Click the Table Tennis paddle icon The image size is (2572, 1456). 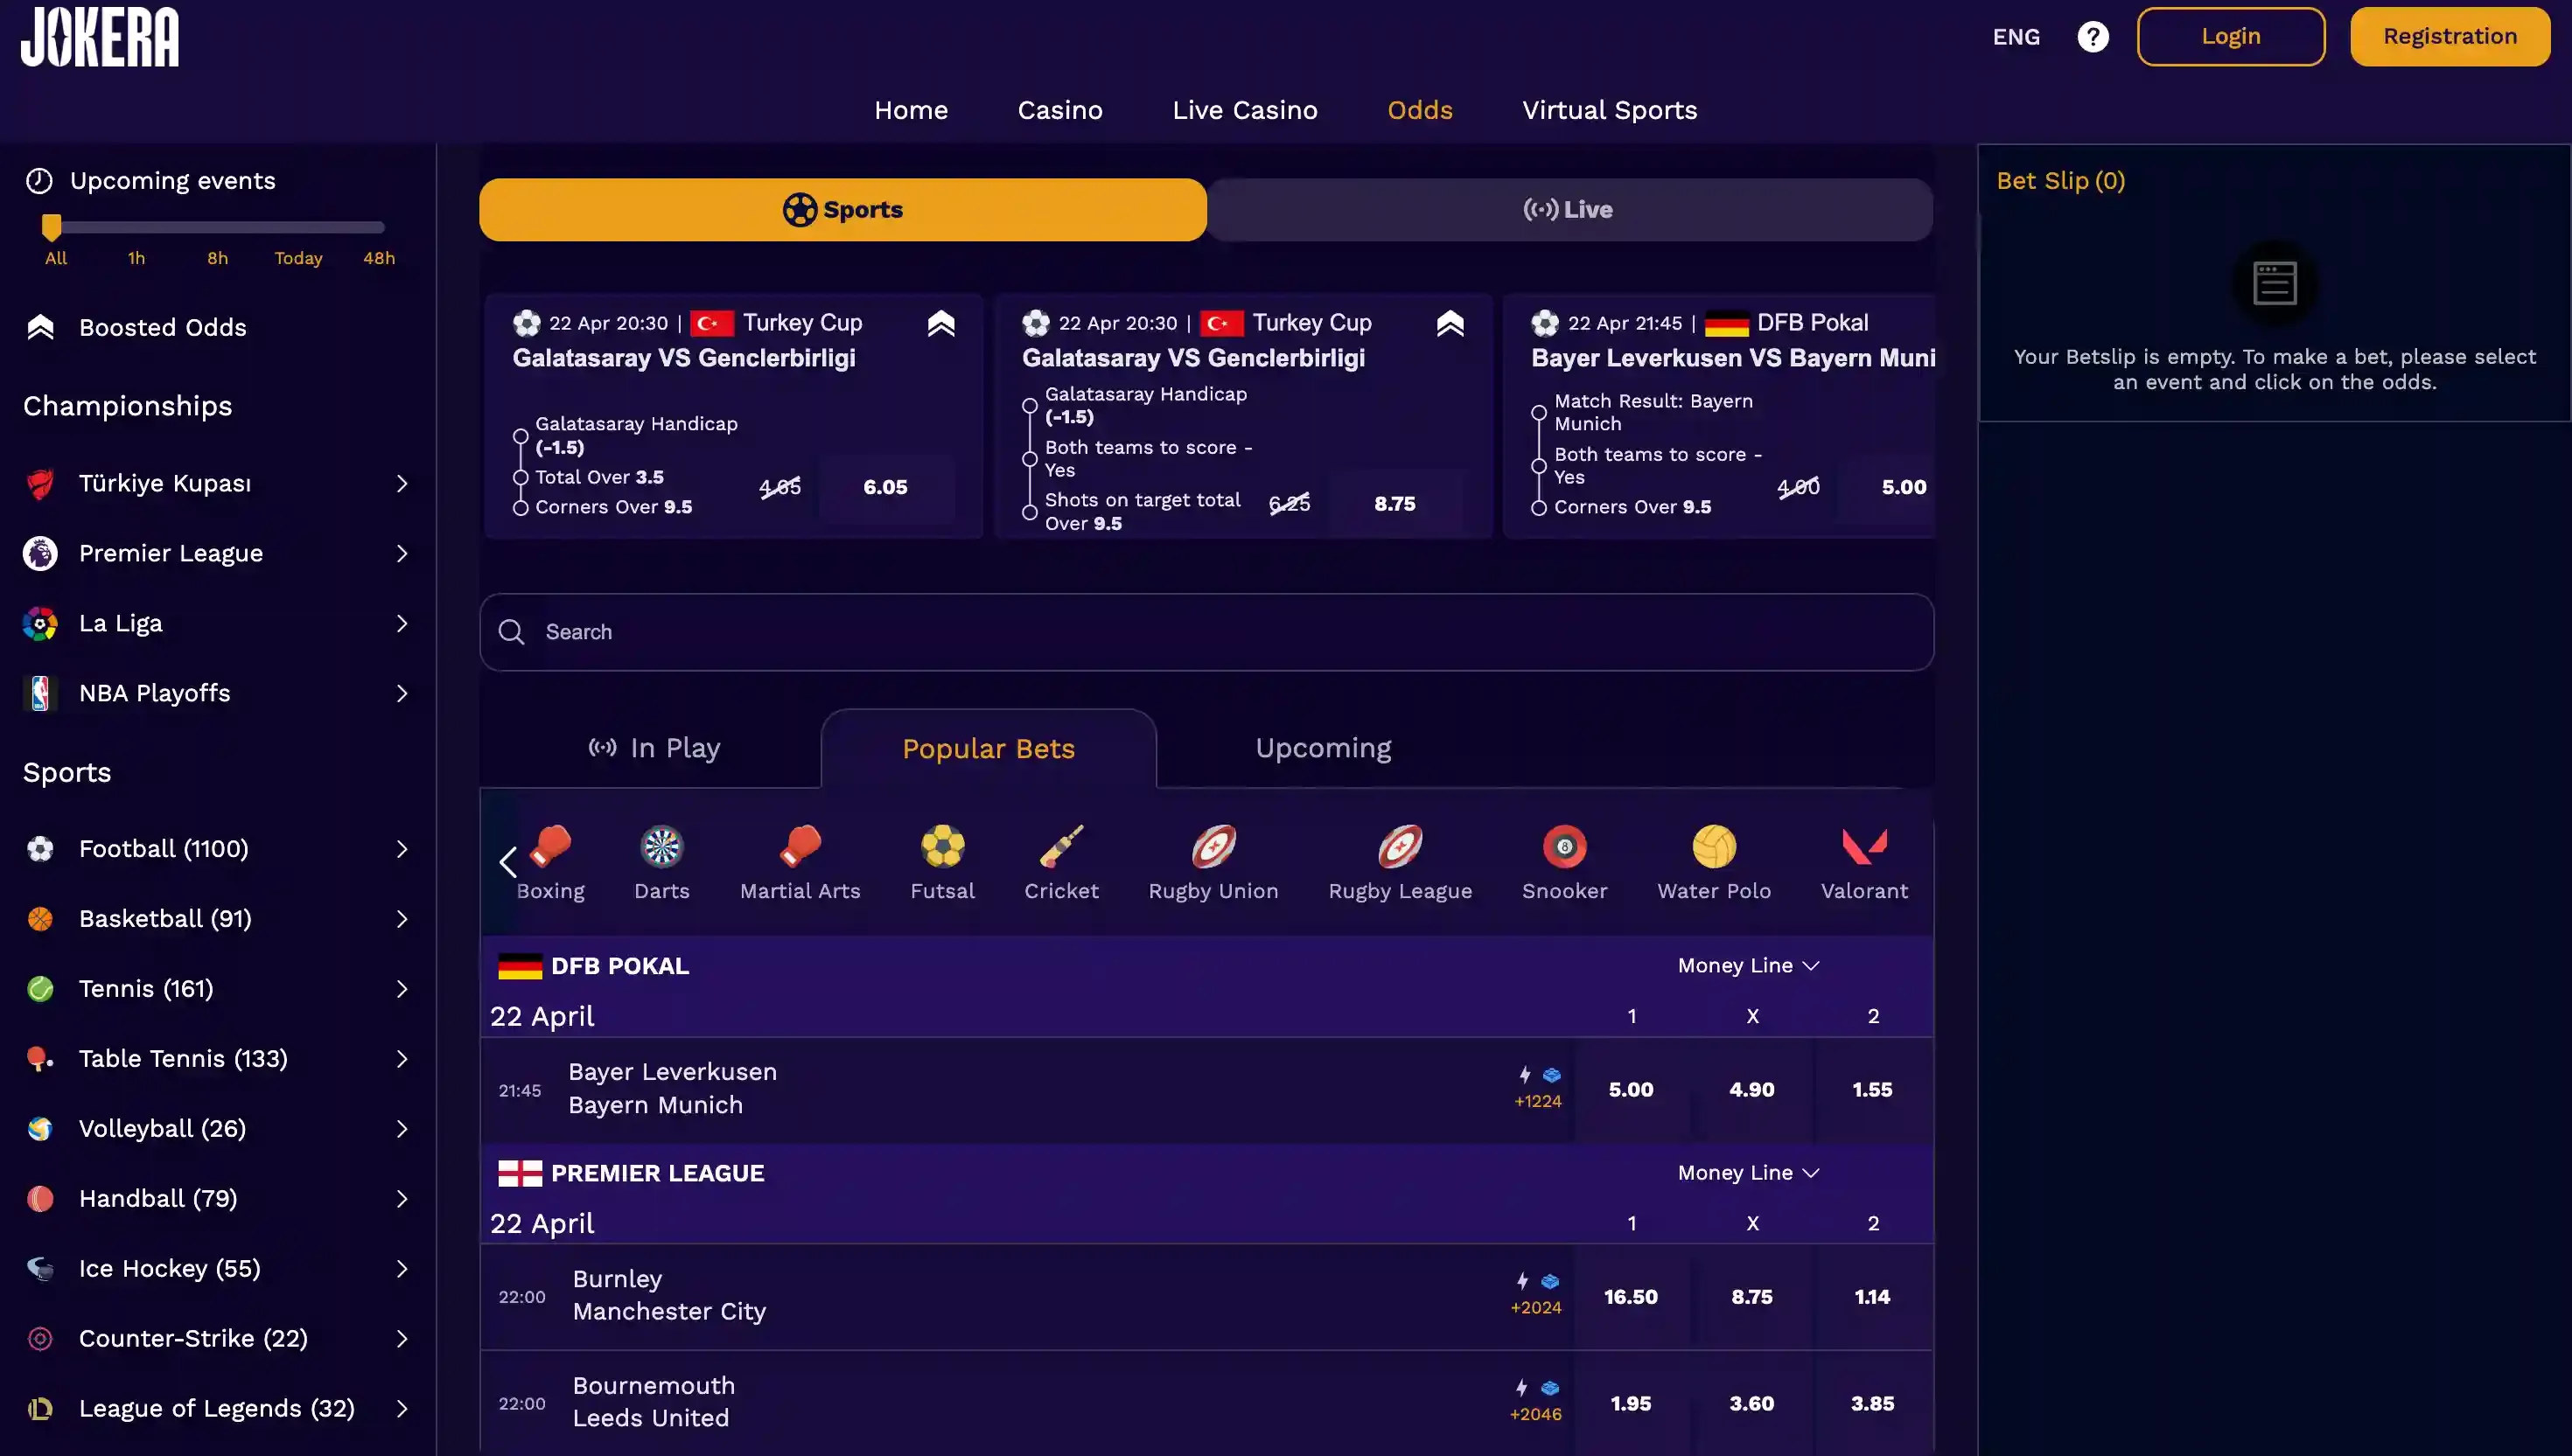coord(40,1059)
